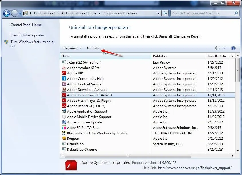Click the vertical scrollbar down arrow

[237, 151]
